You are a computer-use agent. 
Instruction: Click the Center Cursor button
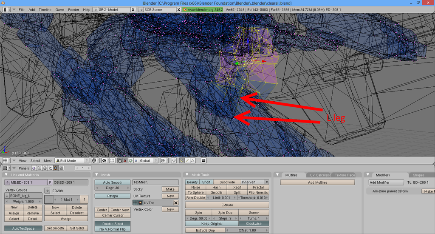coord(112,215)
